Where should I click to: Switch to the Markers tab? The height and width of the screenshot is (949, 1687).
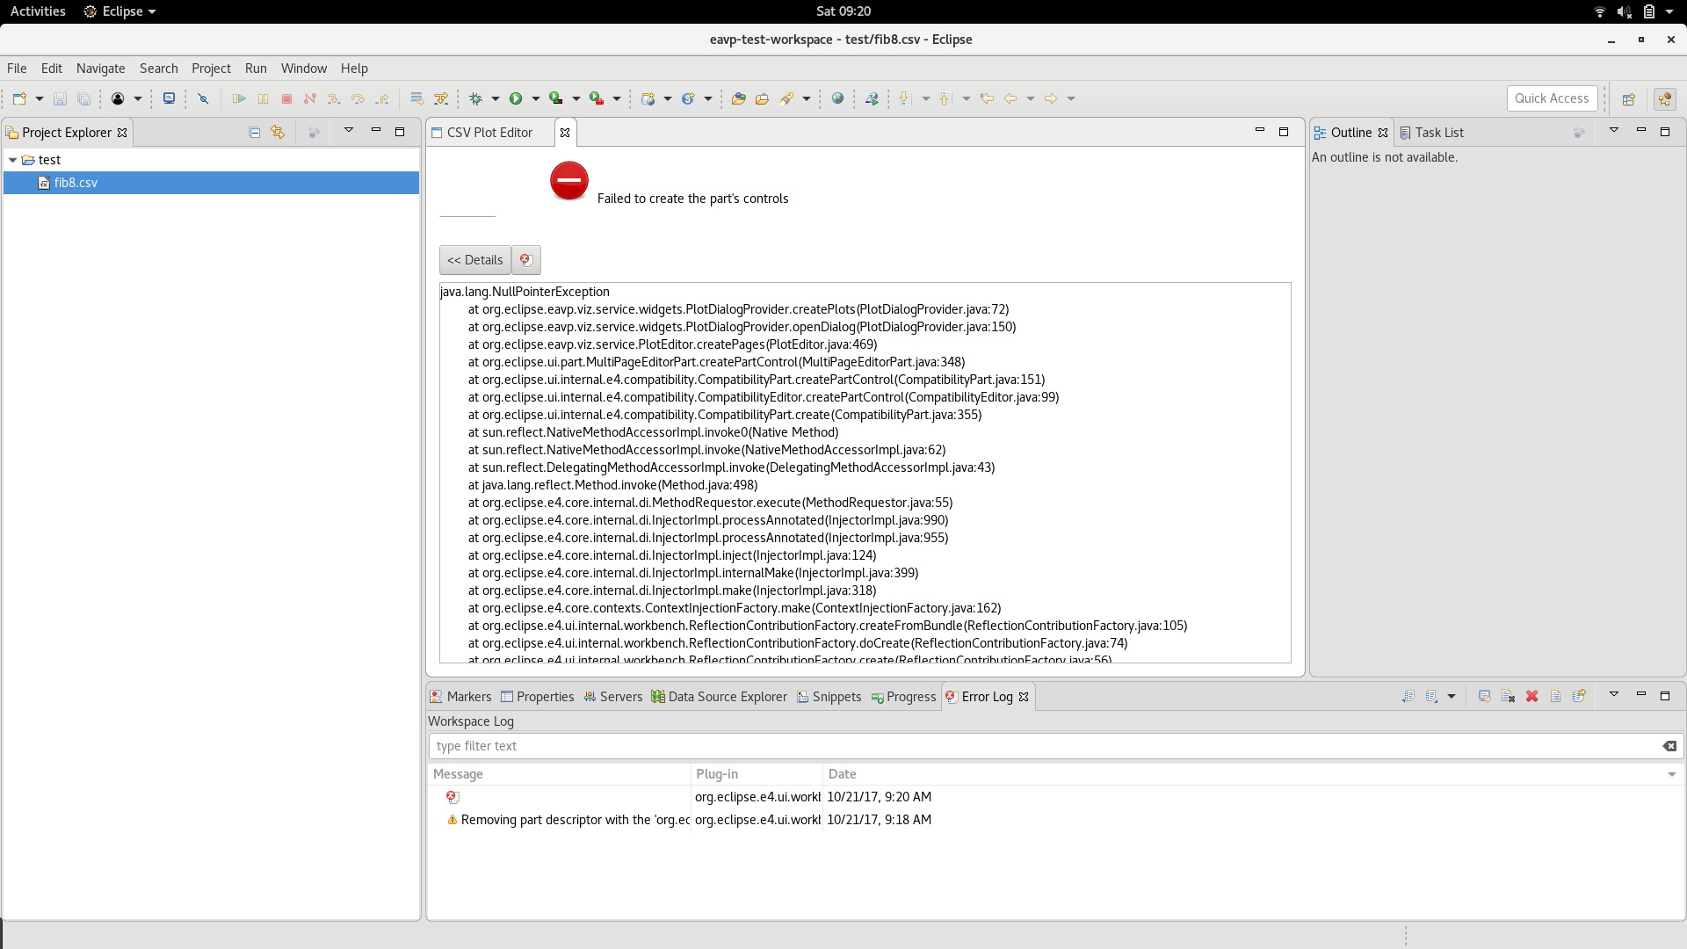(x=461, y=697)
